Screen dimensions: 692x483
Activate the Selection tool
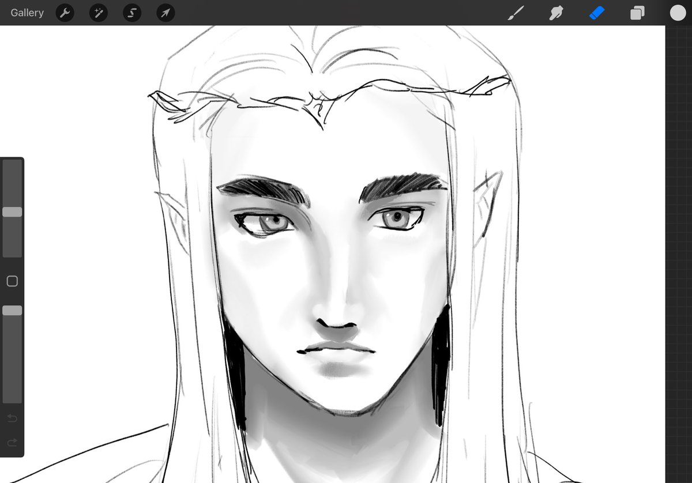pos(131,12)
